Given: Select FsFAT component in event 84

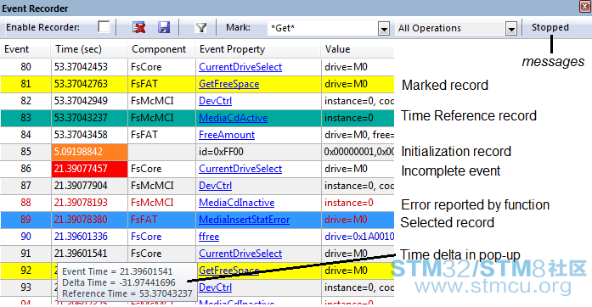Looking at the screenshot, I should click(144, 135).
